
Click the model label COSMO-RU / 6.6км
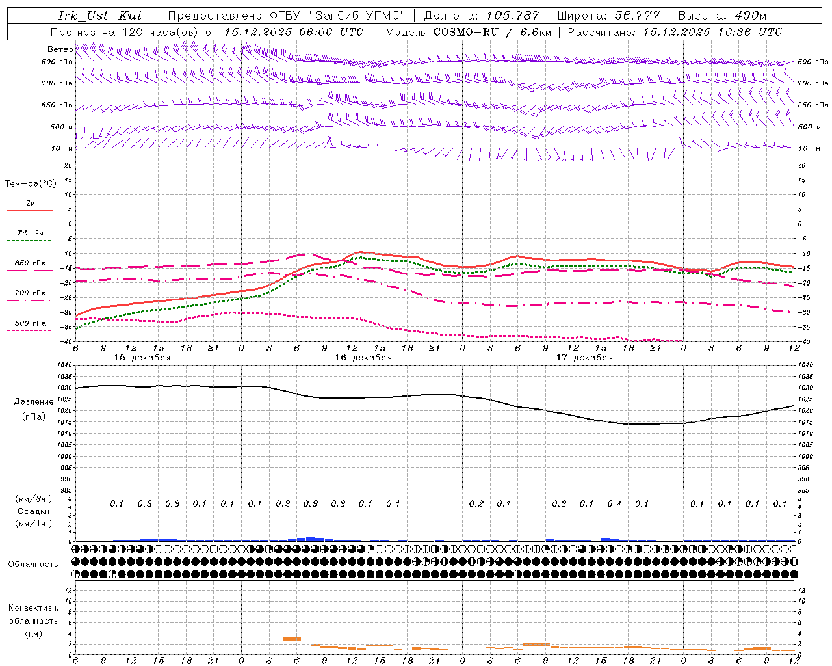493,32
